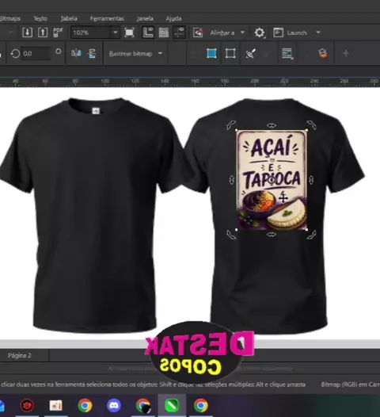Open the Options gear icon
This screenshot has width=380, height=417.
pyautogui.click(x=260, y=33)
